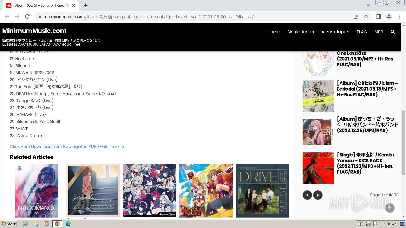Launch Microsoft Edge from the taskbar
Image resolution: width=406 pixels, height=228 pixels.
(x=68, y=224)
